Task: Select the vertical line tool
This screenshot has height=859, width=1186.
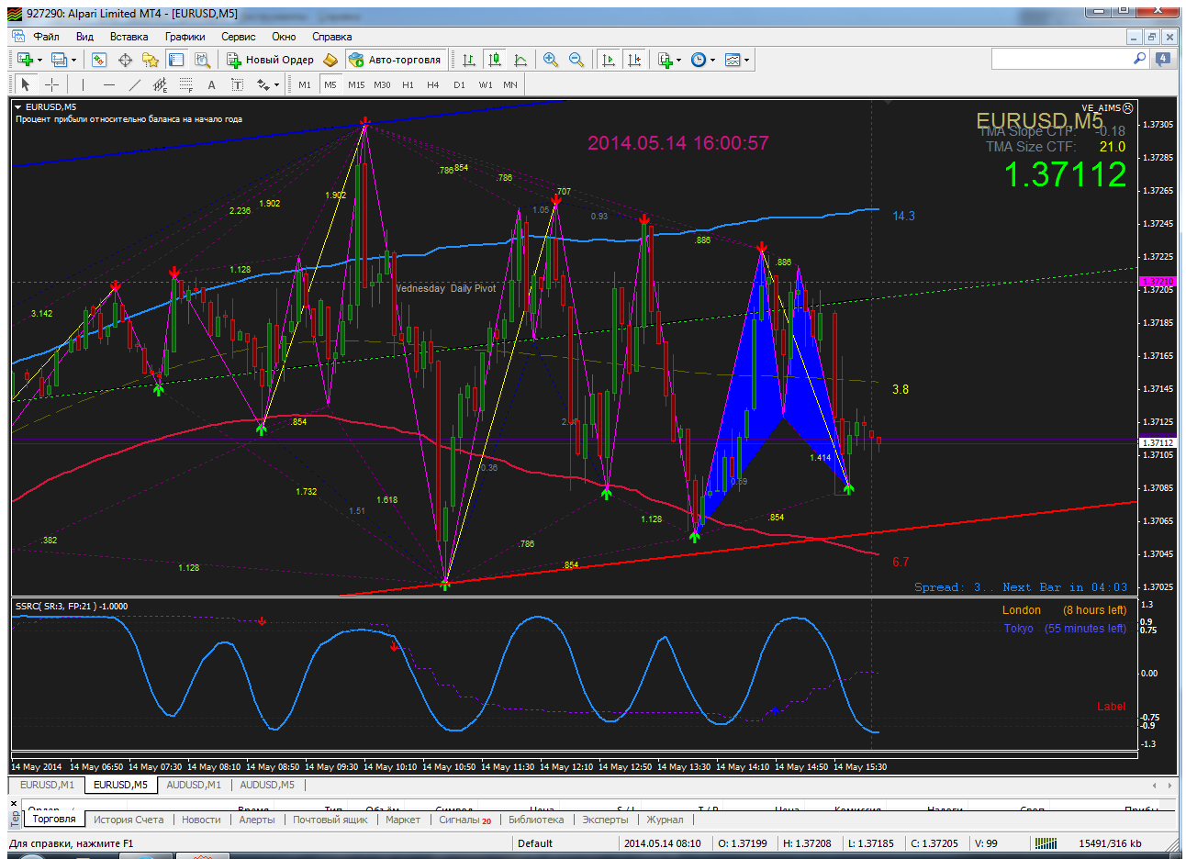Action: pyautogui.click(x=83, y=84)
